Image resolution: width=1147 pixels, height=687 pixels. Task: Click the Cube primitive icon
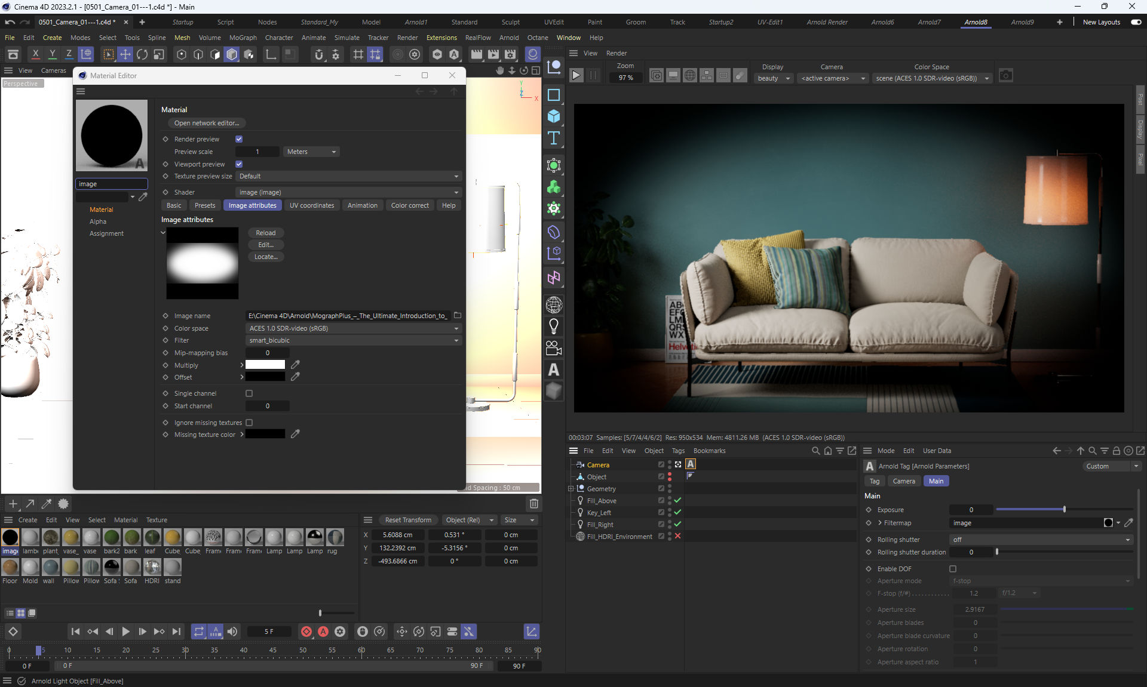point(554,116)
